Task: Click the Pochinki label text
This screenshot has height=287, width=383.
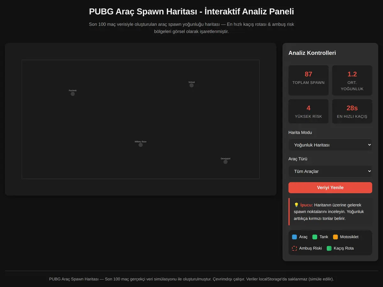Action: point(73,90)
